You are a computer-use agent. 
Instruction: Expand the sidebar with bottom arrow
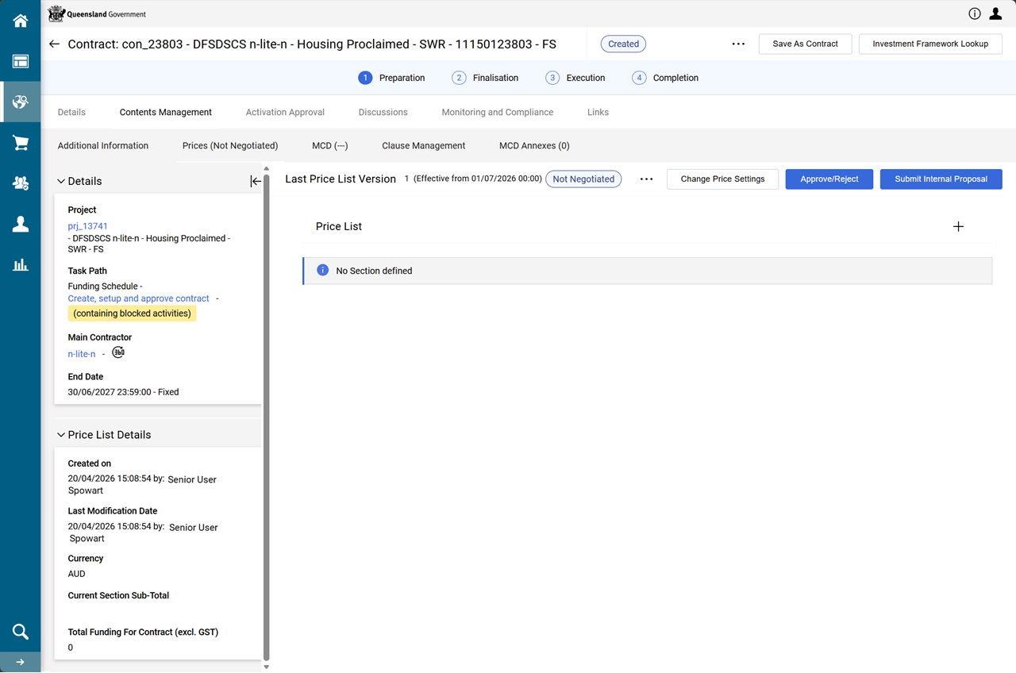pyautogui.click(x=21, y=662)
